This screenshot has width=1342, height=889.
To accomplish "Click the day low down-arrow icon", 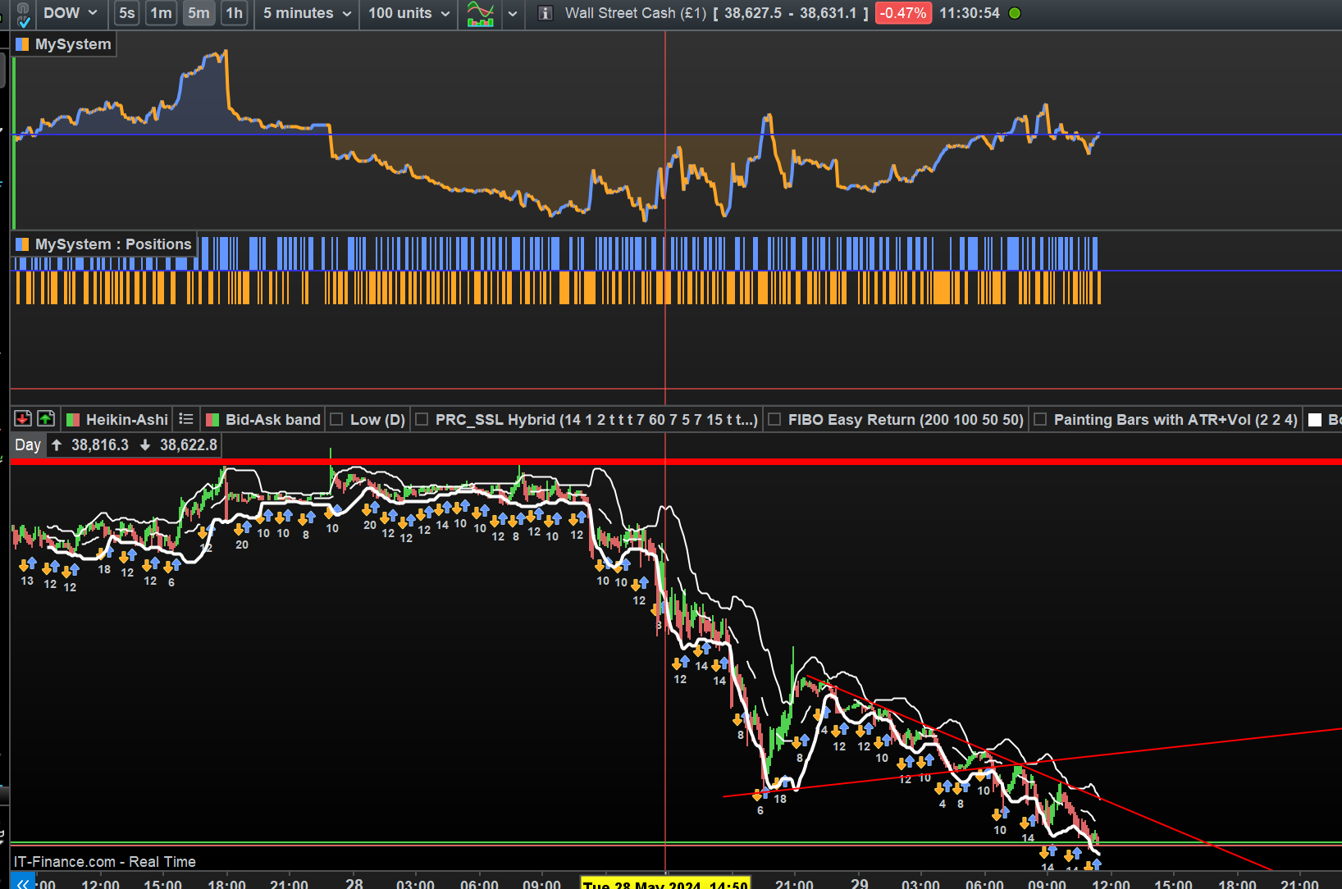I will 145,445.
